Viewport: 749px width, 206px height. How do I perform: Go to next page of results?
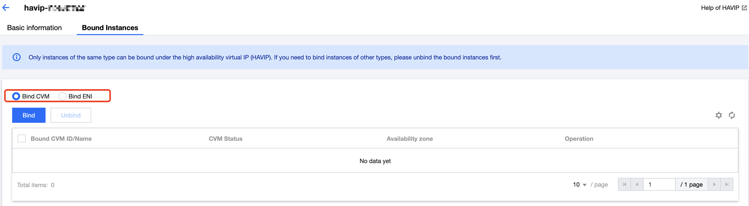(x=714, y=185)
